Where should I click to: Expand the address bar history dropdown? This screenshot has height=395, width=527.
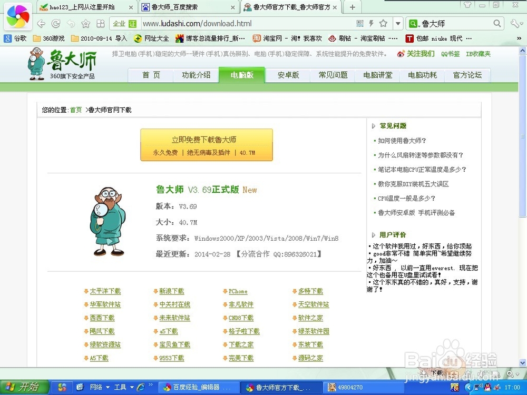[398, 24]
